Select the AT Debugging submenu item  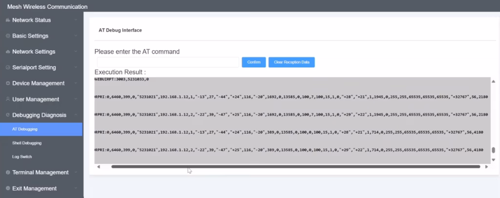pos(41,129)
